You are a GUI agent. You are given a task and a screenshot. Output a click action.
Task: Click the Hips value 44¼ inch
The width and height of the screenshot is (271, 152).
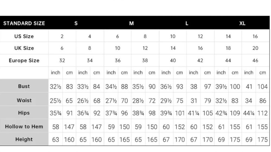point(249,113)
